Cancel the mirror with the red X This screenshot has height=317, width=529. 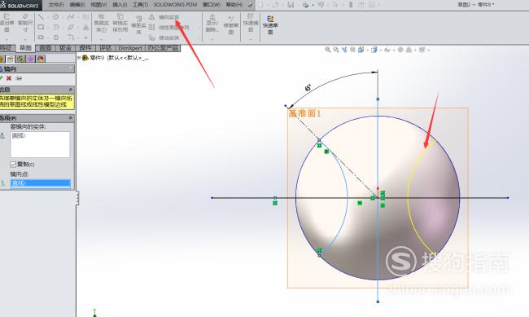(x=9, y=78)
